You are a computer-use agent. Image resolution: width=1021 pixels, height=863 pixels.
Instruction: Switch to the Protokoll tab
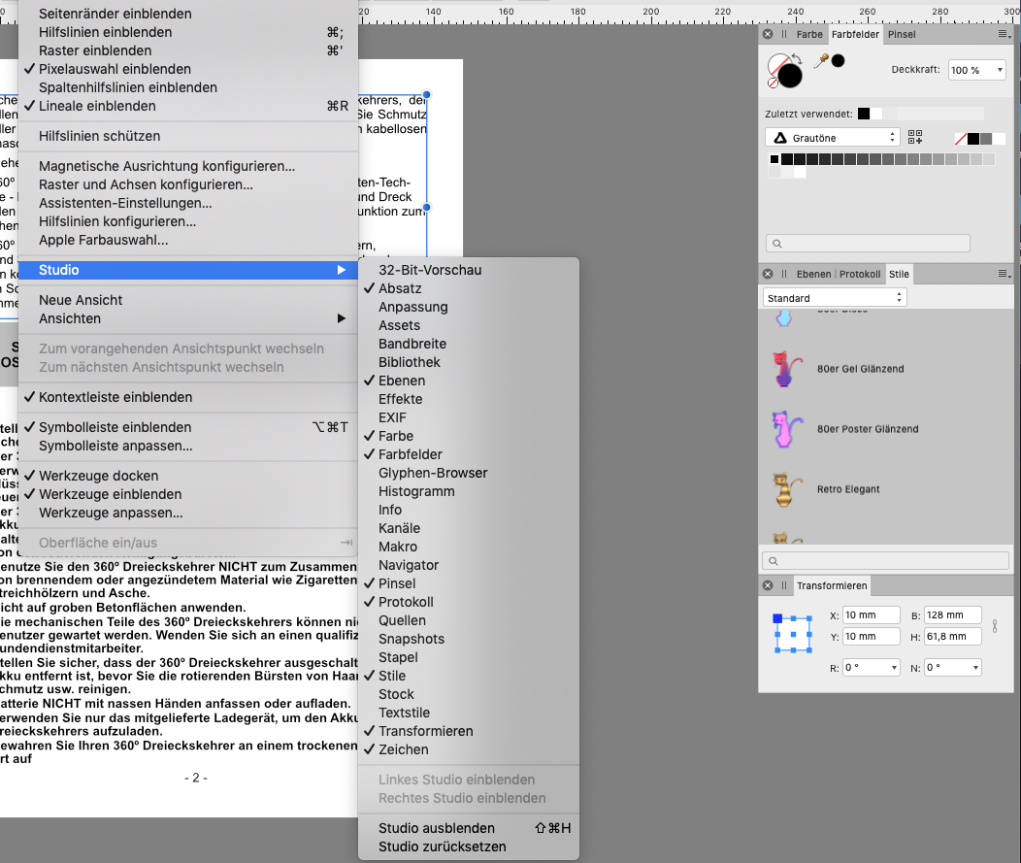860,274
